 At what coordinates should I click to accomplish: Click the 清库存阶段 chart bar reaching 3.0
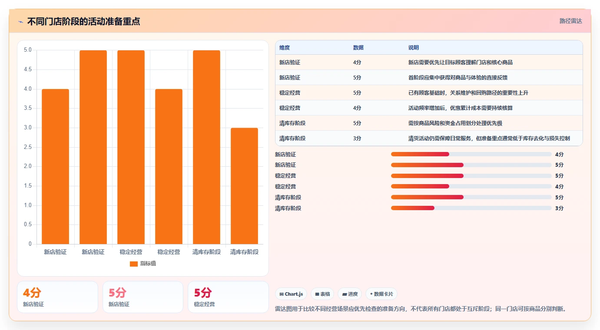pyautogui.click(x=245, y=186)
